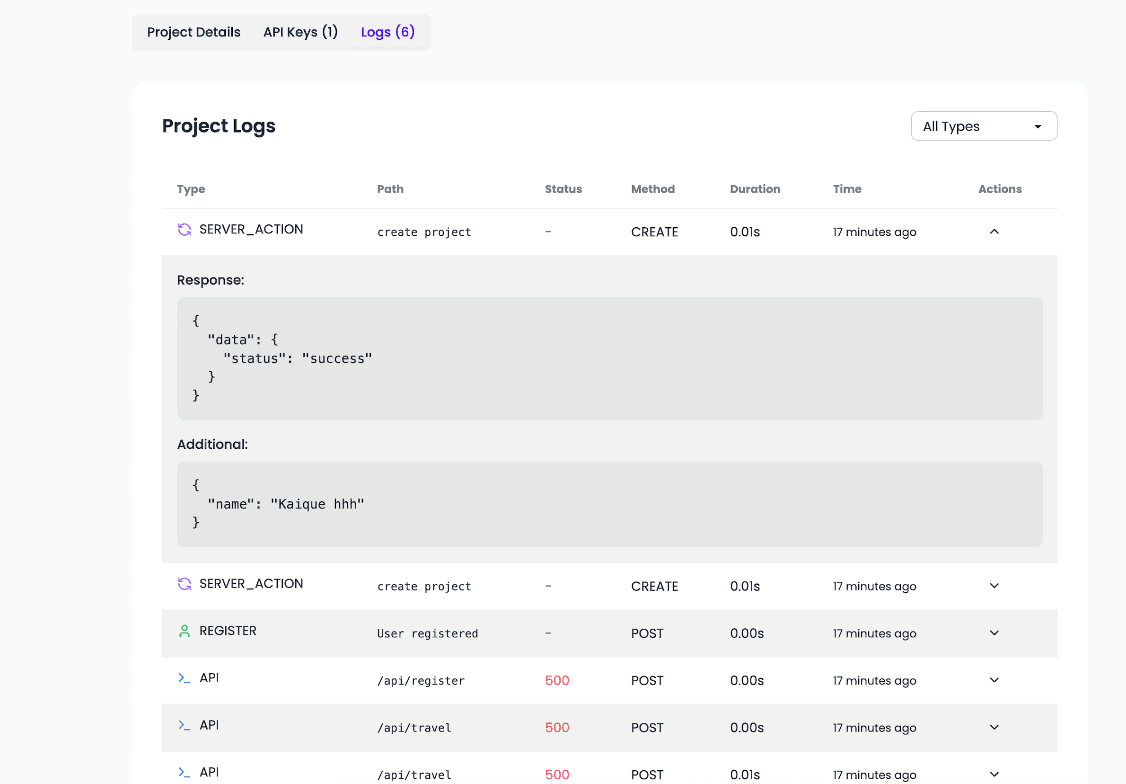Viewport: 1126px width, 784px height.
Task: Select the Logs (6) tab
Action: point(387,31)
